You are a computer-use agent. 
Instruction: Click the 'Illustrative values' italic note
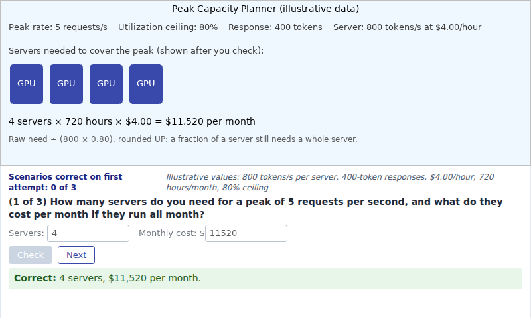click(330, 182)
